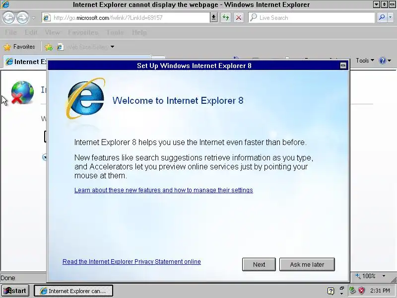Open the zoom level dropdown arrow
The height and width of the screenshot is (298, 397).
point(384,276)
